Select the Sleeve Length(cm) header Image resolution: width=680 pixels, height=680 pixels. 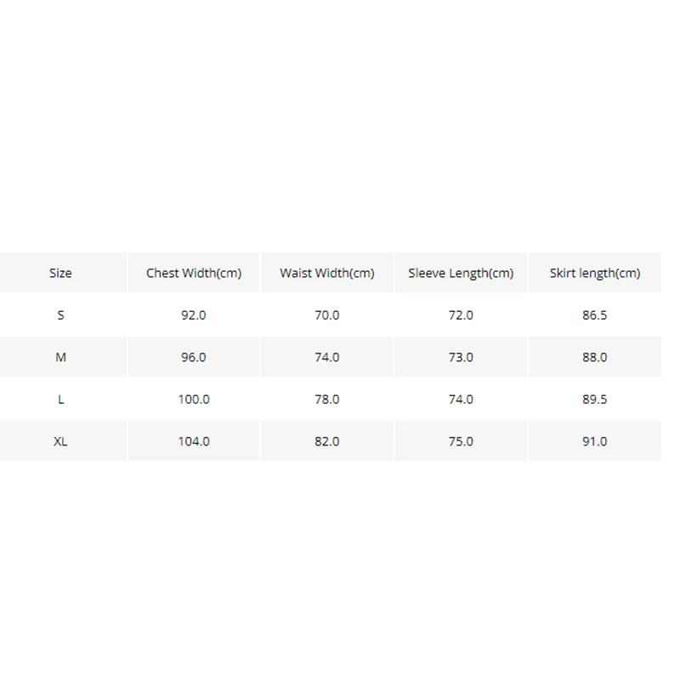461,273
